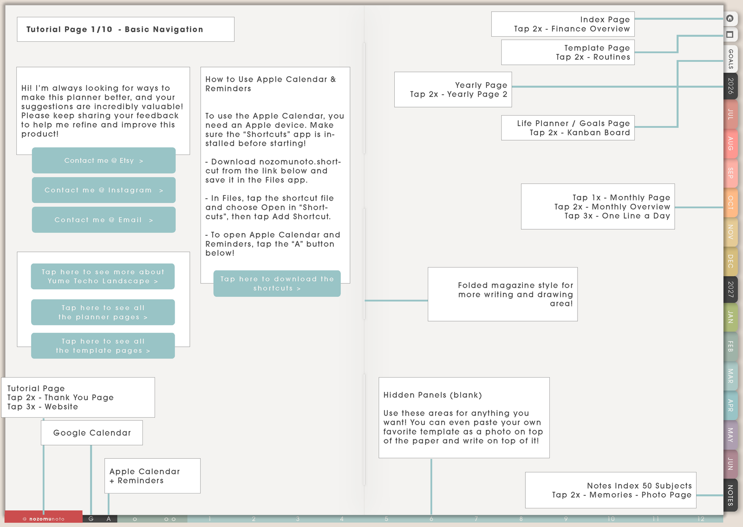Image resolution: width=743 pixels, height=527 pixels.
Task: Jump to bottom bar number 9
Action: (x=566, y=519)
